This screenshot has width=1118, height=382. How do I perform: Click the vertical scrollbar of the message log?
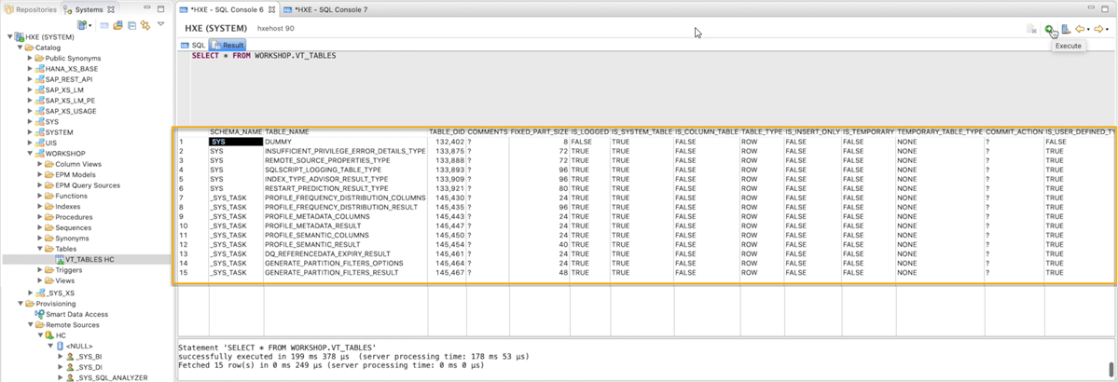(x=1111, y=368)
